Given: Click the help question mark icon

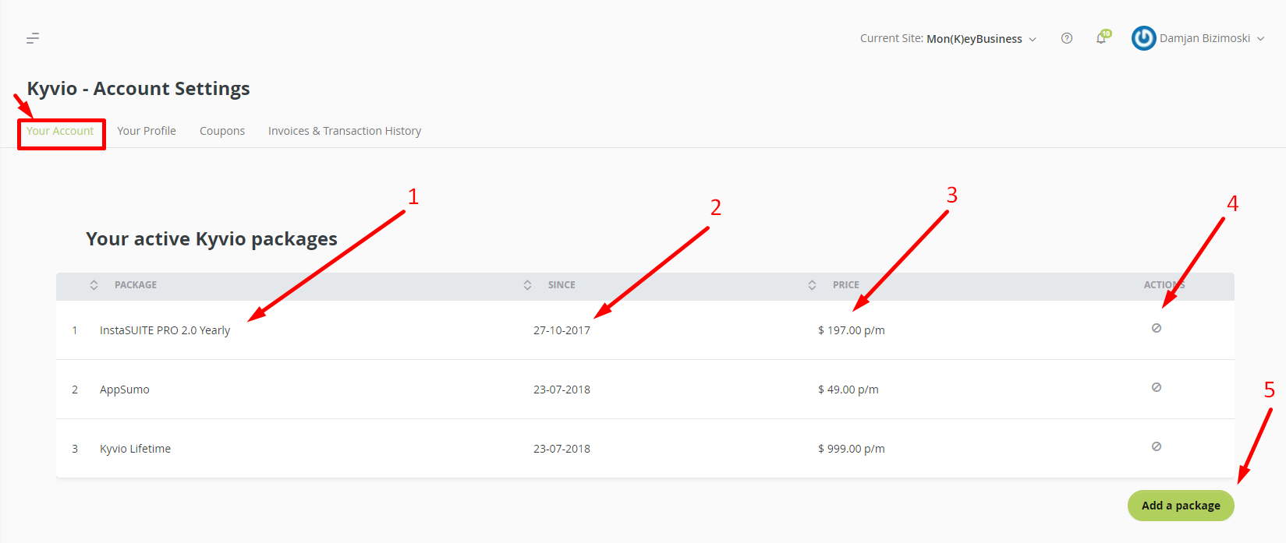Looking at the screenshot, I should click(x=1067, y=38).
